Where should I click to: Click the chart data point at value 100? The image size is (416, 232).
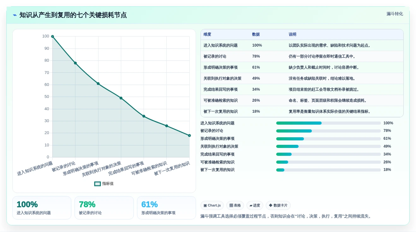click(52, 37)
